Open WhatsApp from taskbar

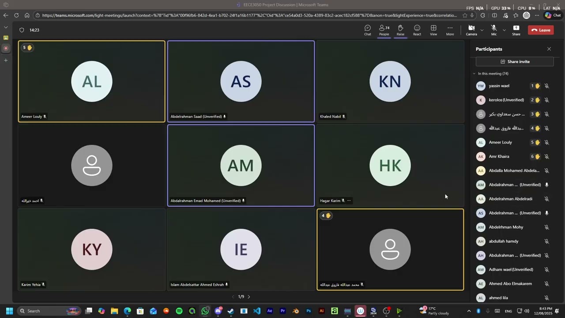click(205, 311)
